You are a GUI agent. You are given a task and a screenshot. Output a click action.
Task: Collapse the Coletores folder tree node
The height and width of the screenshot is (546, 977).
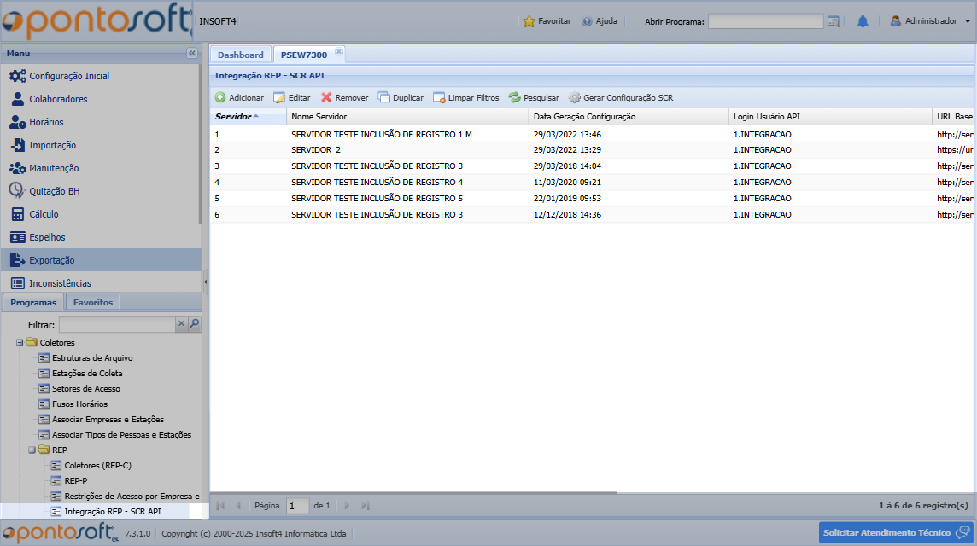pyautogui.click(x=20, y=343)
